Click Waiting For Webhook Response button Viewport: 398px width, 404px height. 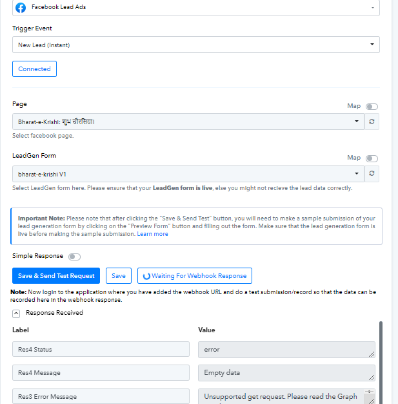[195, 275]
